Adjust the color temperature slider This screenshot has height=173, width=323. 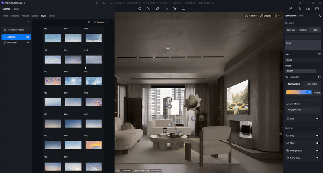pyautogui.click(x=299, y=93)
